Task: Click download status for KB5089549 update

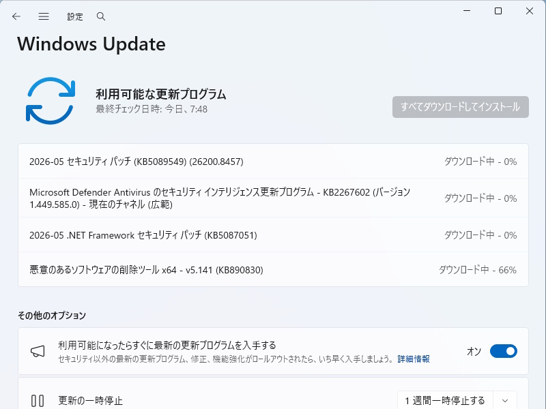Action: 480,162
